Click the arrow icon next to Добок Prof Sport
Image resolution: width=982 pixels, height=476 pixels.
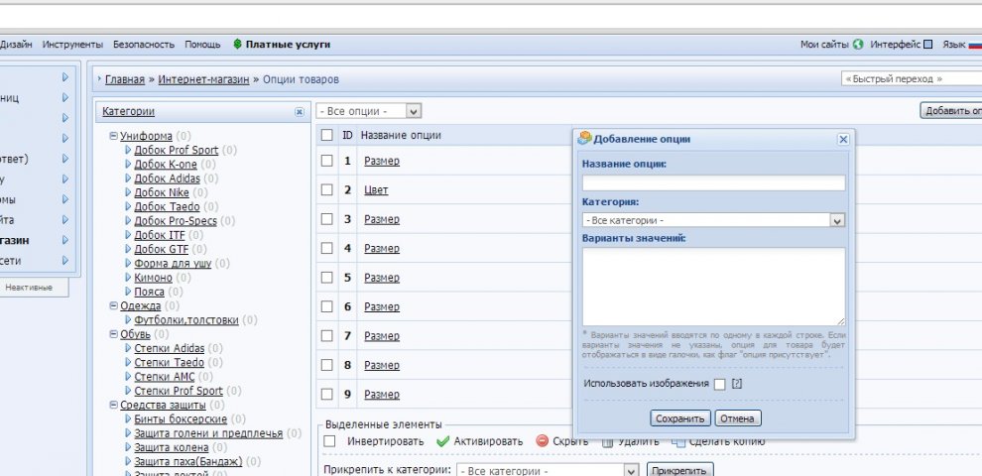[x=128, y=151]
